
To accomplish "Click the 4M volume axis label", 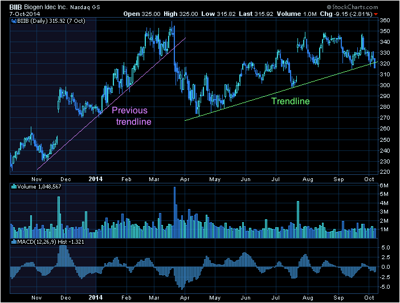I will (x=384, y=203).
